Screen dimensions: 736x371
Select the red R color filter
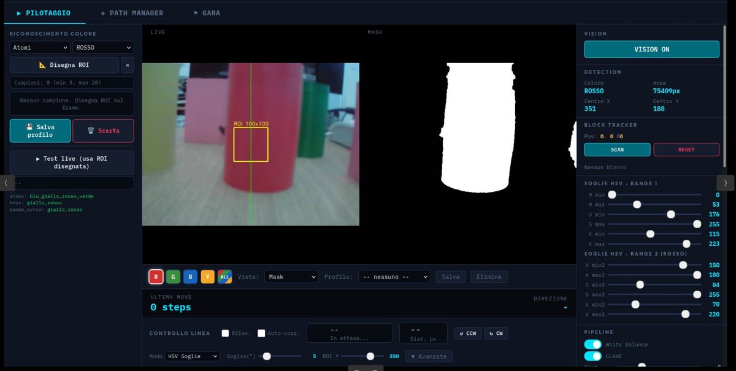pyautogui.click(x=156, y=277)
